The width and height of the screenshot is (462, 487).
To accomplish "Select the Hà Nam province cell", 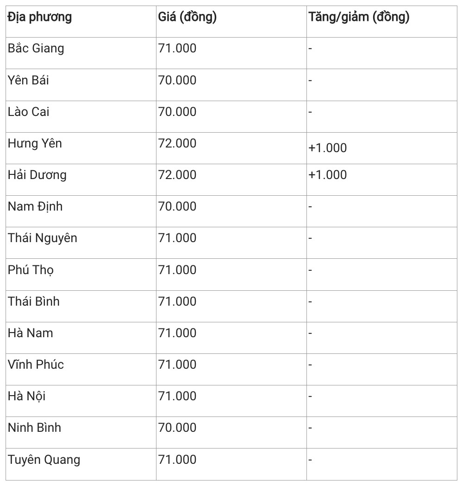I will click(31, 333).
